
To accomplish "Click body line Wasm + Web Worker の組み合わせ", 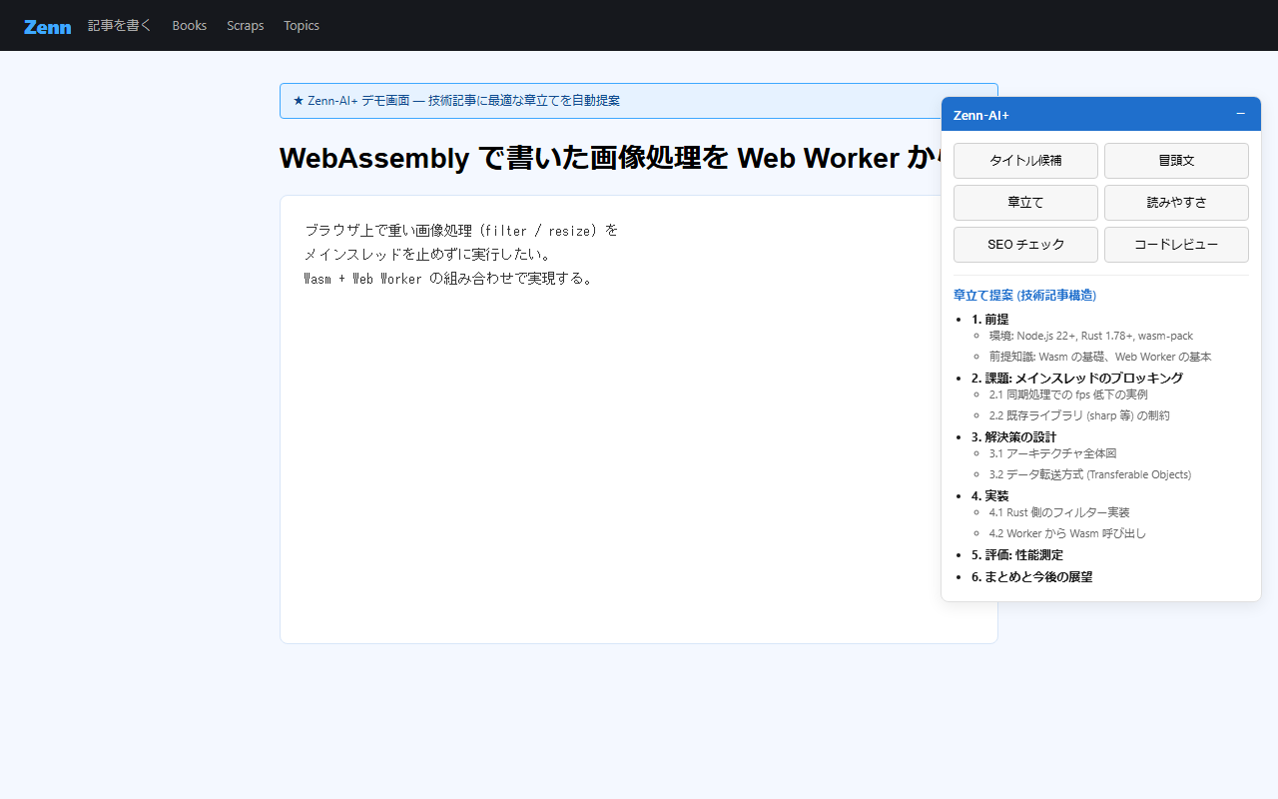I will click(449, 279).
